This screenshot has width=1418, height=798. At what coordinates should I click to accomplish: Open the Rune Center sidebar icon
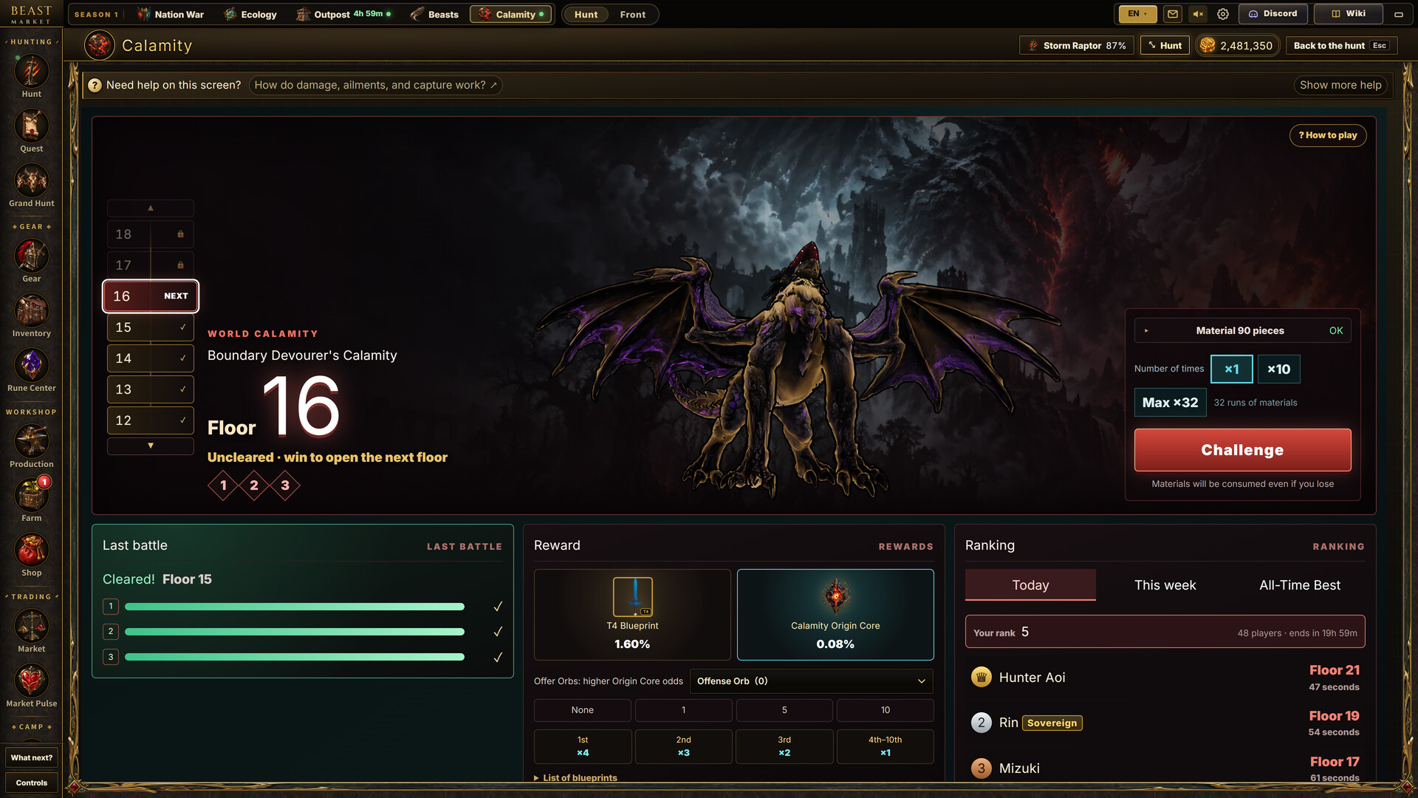pos(31,370)
